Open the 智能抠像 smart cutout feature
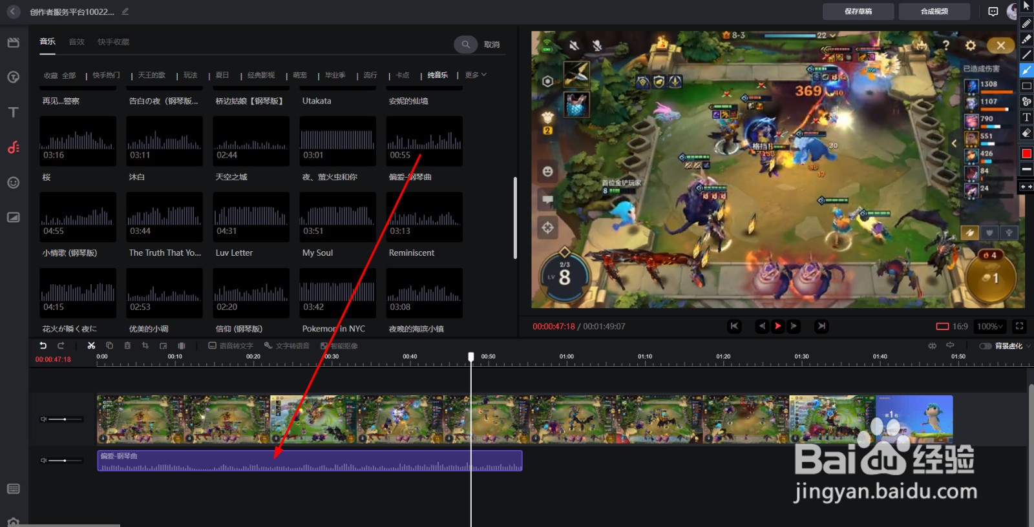Image resolution: width=1034 pixels, height=527 pixels. point(339,346)
